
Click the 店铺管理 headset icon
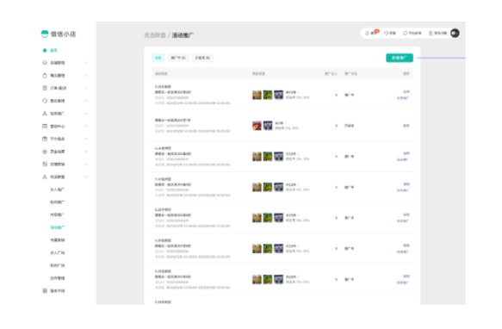45,63
